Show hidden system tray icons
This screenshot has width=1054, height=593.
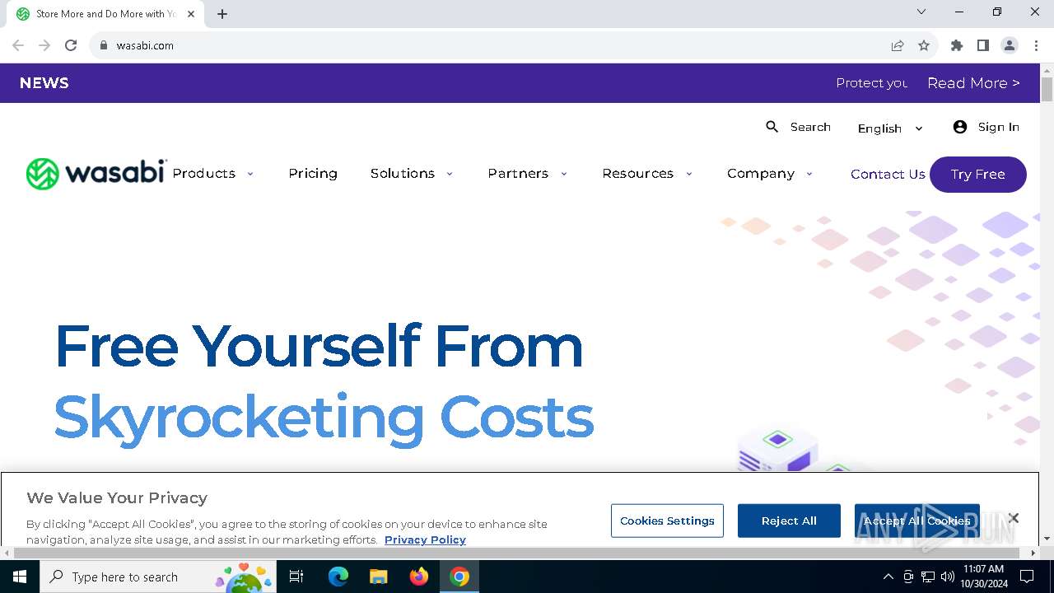tap(888, 577)
